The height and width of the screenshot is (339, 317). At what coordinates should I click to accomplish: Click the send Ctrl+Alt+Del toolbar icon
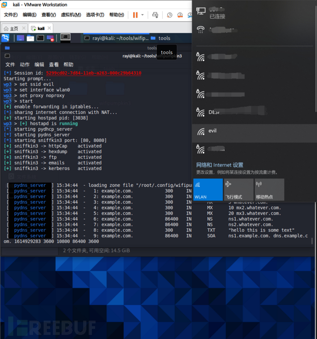coord(155,15)
